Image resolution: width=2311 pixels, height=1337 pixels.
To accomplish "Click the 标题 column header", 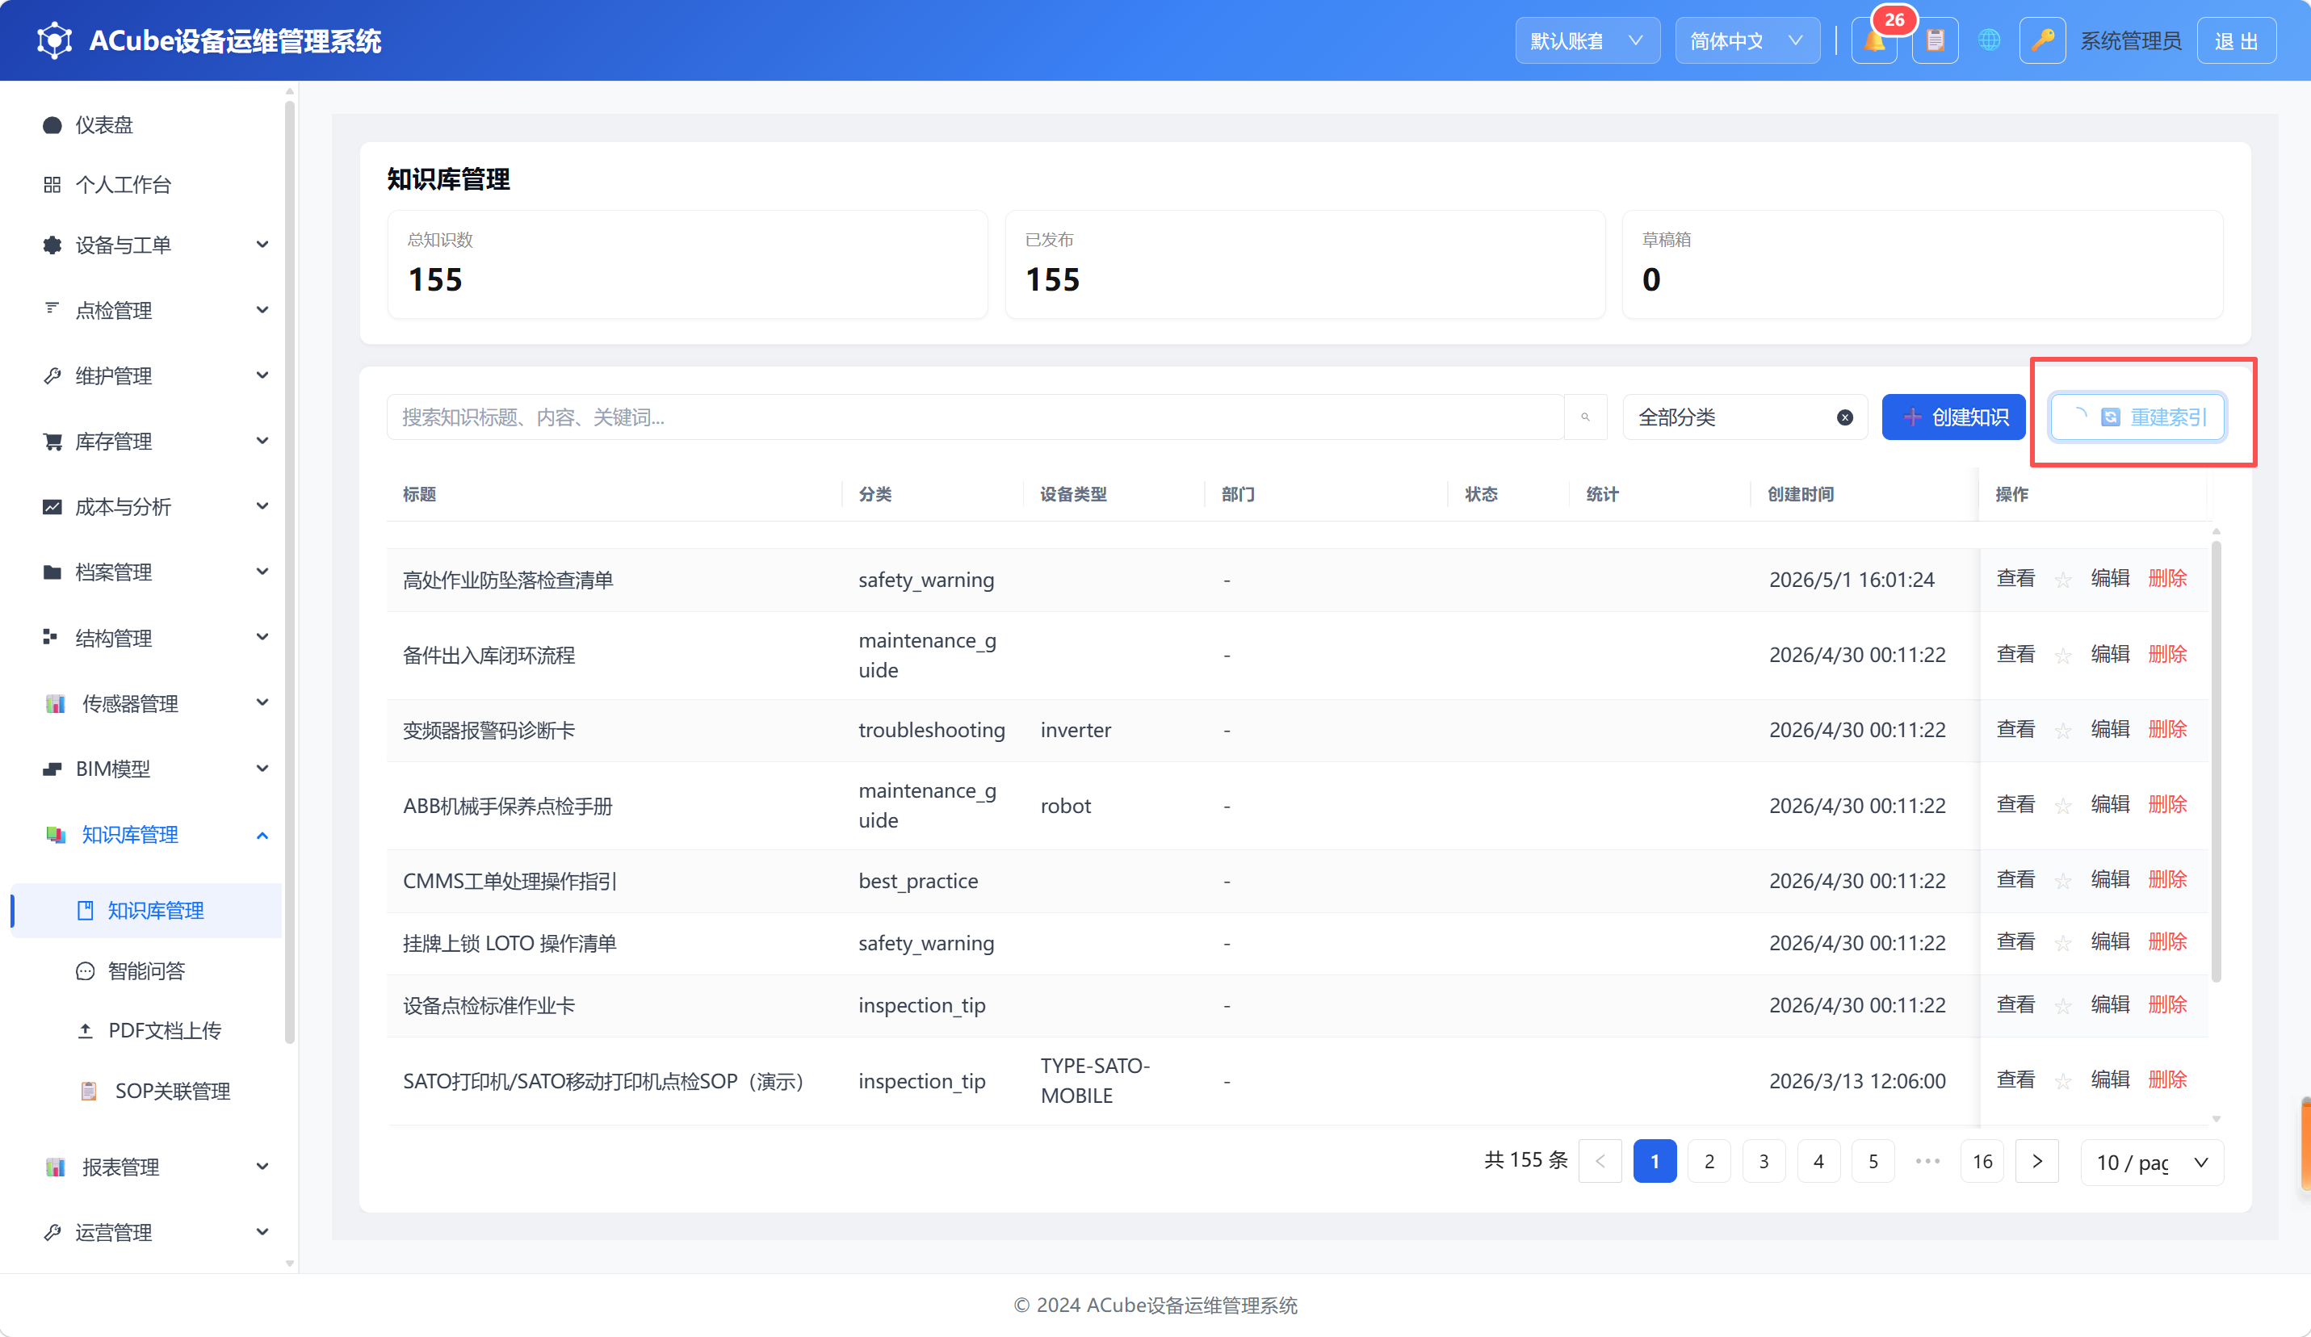I will 614,494.
